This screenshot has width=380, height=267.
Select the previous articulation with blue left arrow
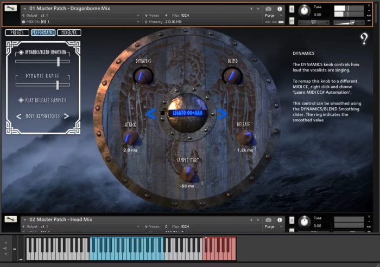coord(151,114)
